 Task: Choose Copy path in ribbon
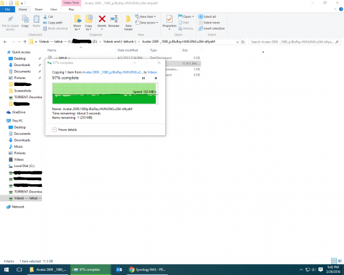coord(53,23)
